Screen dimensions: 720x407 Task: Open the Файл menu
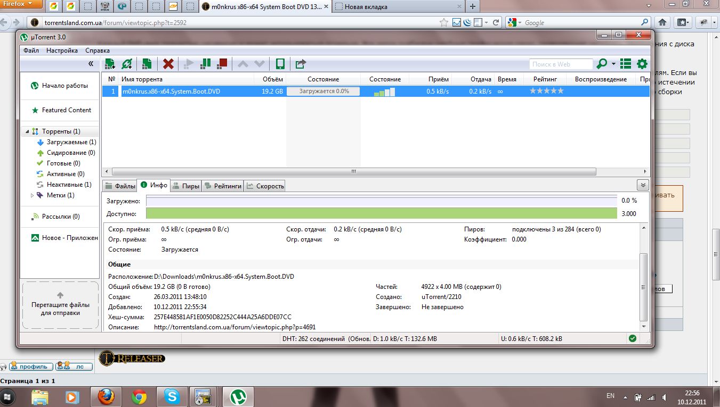click(31, 51)
